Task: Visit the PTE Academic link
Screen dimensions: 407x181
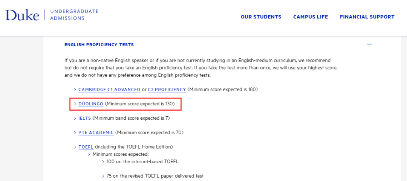Action: (x=96, y=132)
